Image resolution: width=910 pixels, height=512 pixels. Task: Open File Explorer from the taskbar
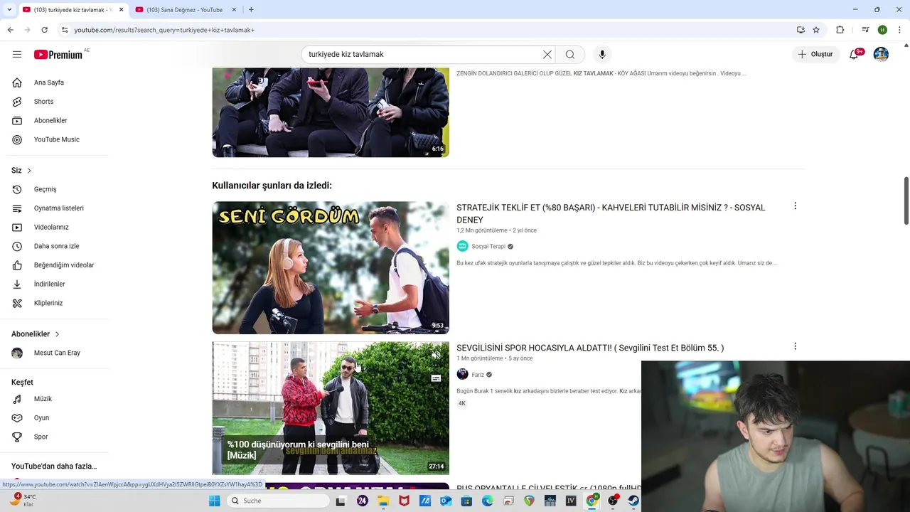[383, 501]
